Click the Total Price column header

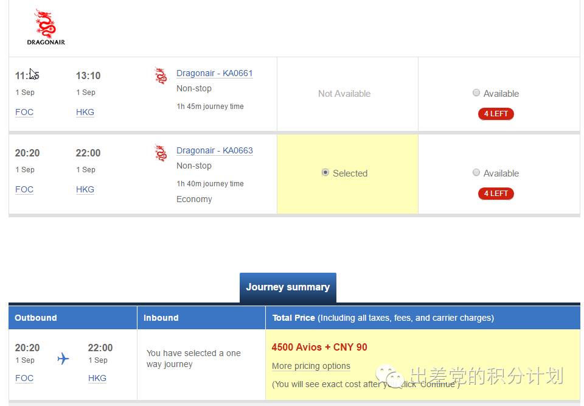[x=423, y=318]
